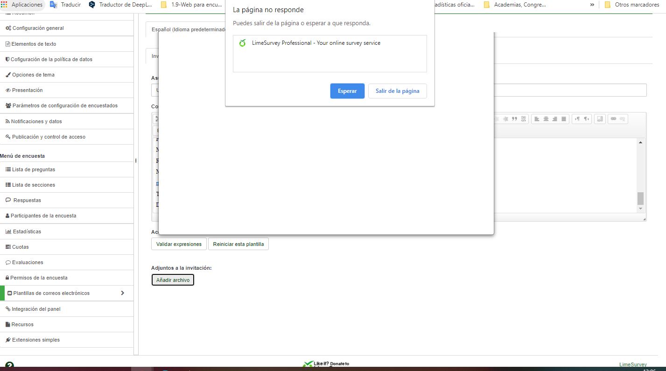Click the gears icon beside Configuración general
The width and height of the screenshot is (666, 371).
point(8,28)
